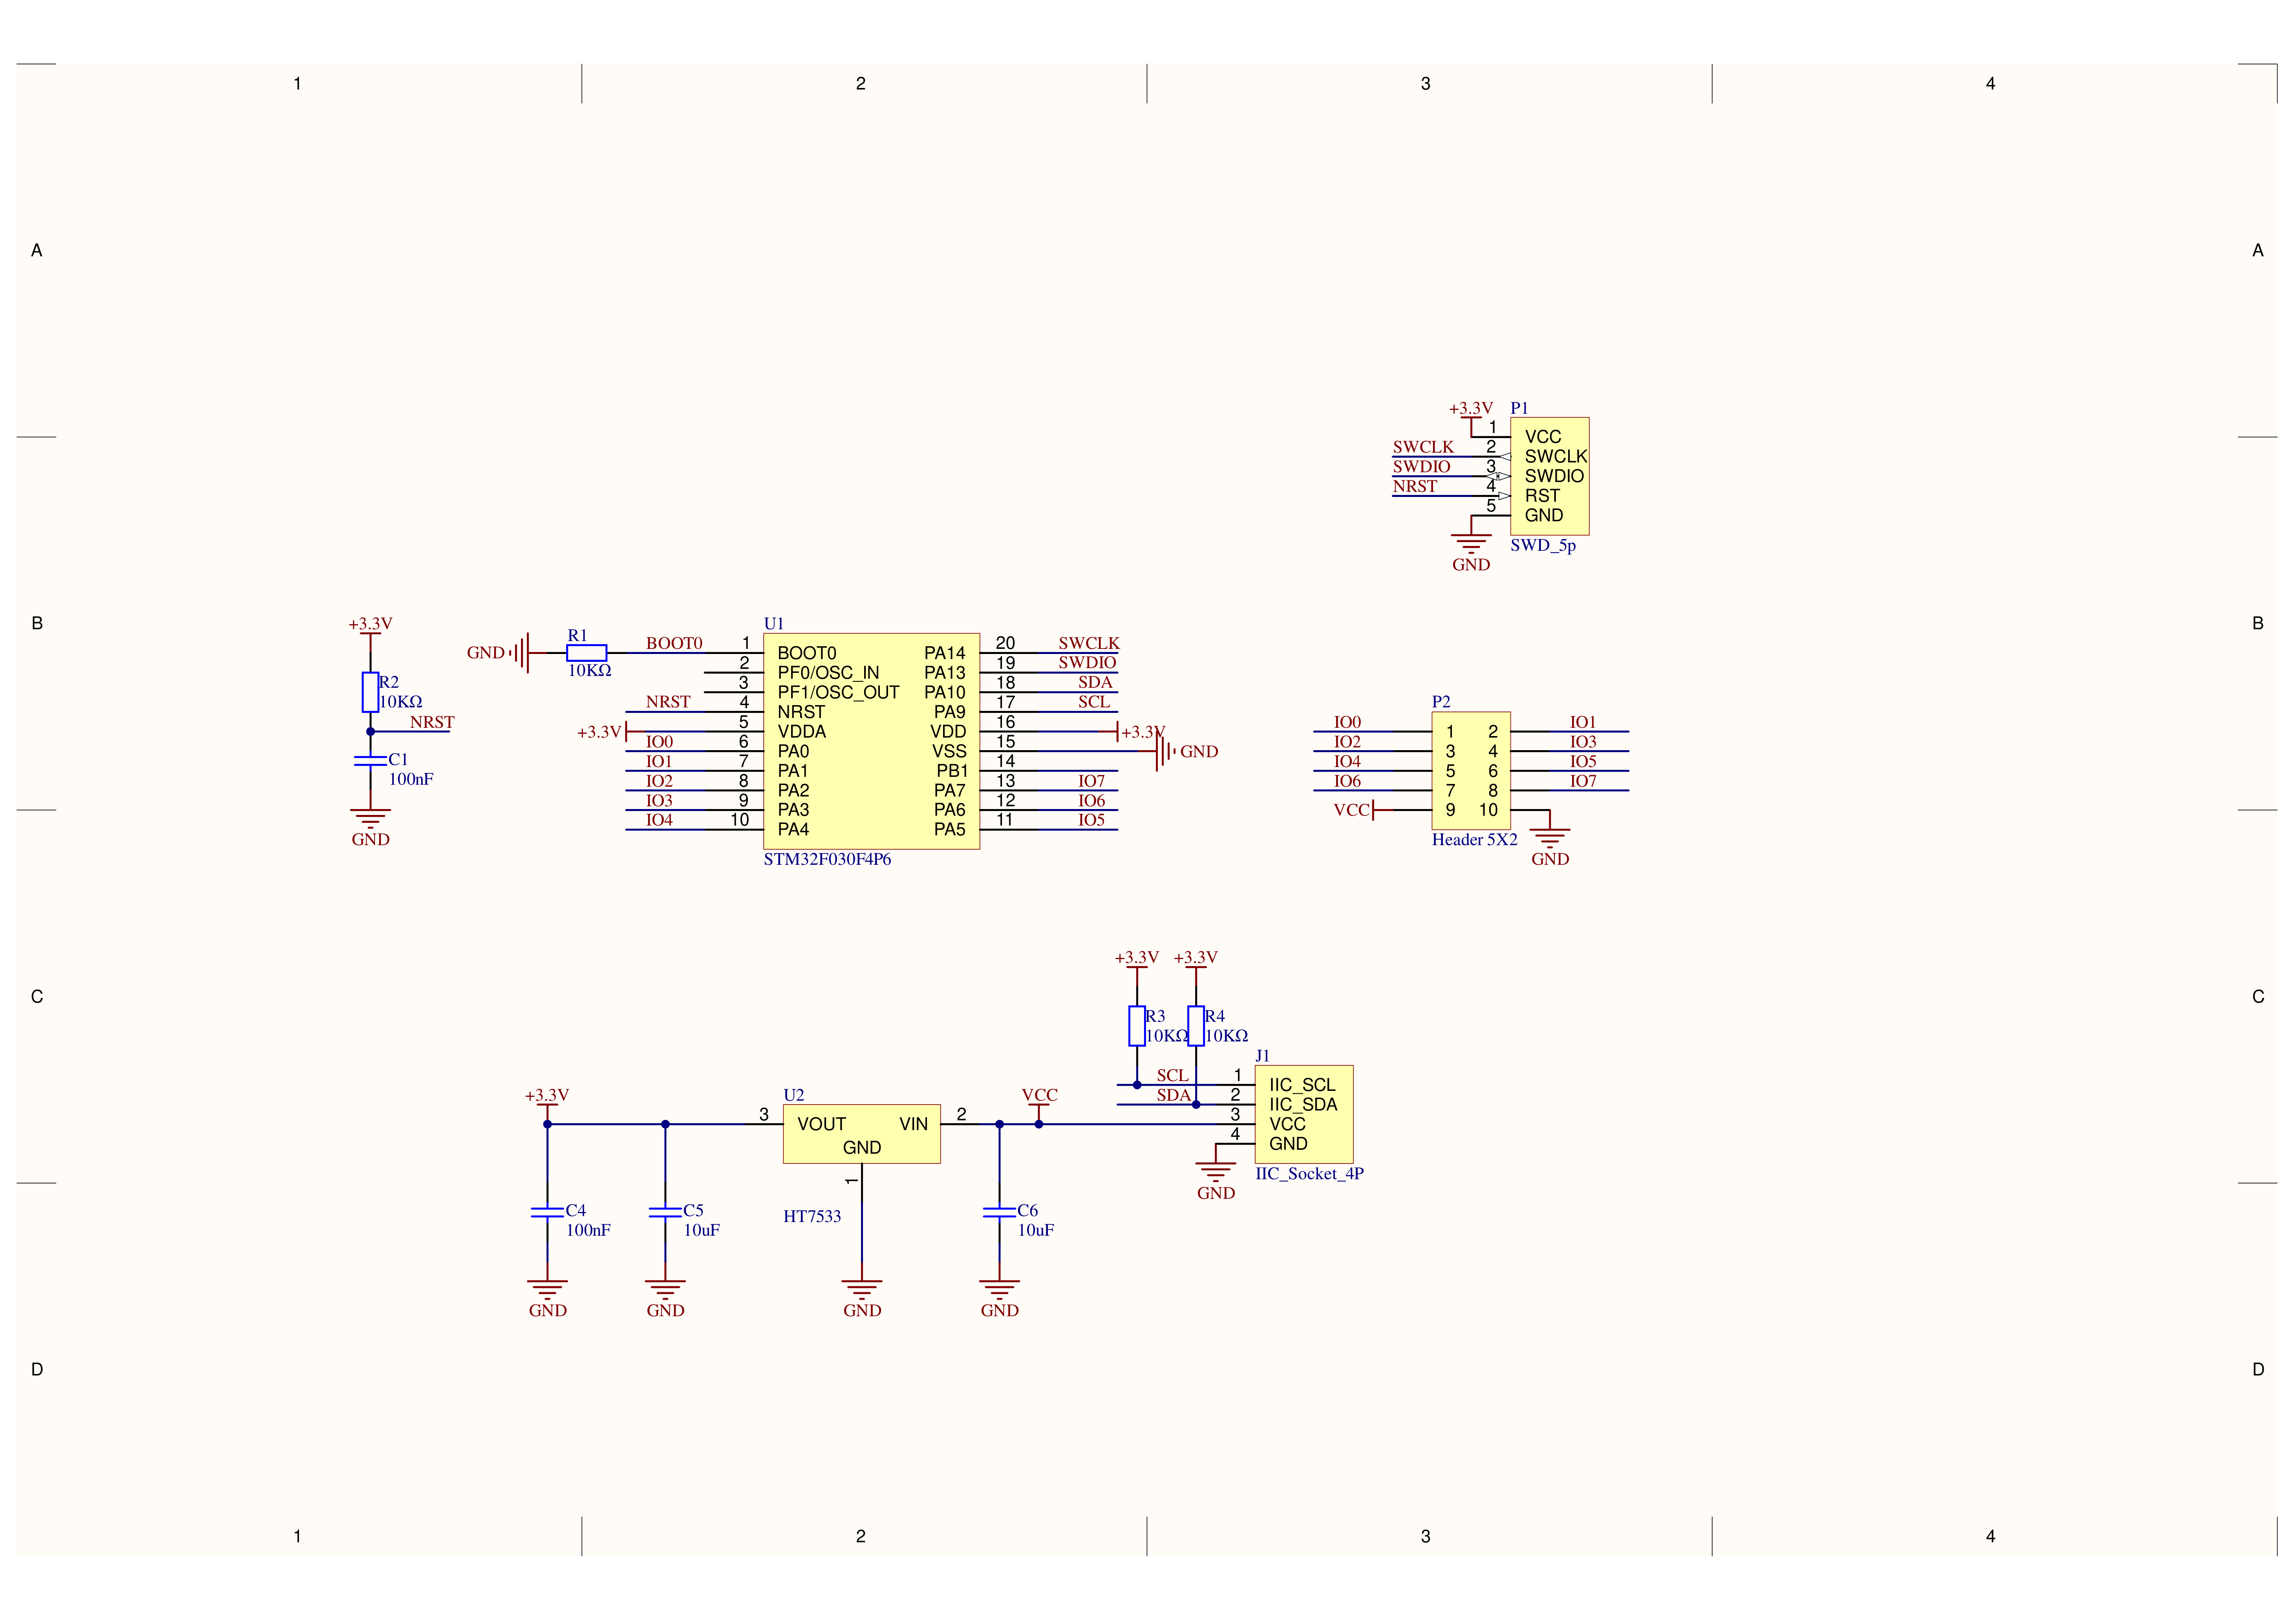Click the PA13 pin name

tap(945, 673)
